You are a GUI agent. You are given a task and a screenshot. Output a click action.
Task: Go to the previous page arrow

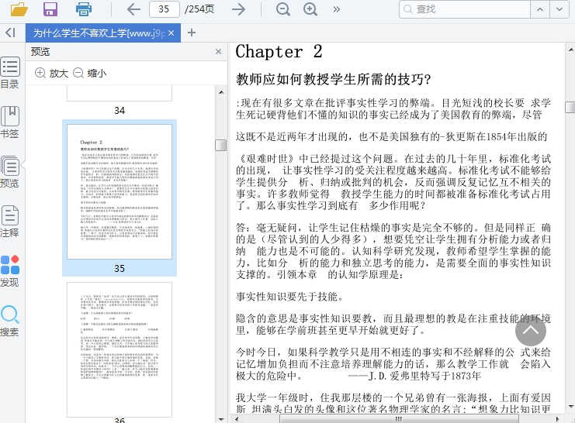tap(133, 9)
